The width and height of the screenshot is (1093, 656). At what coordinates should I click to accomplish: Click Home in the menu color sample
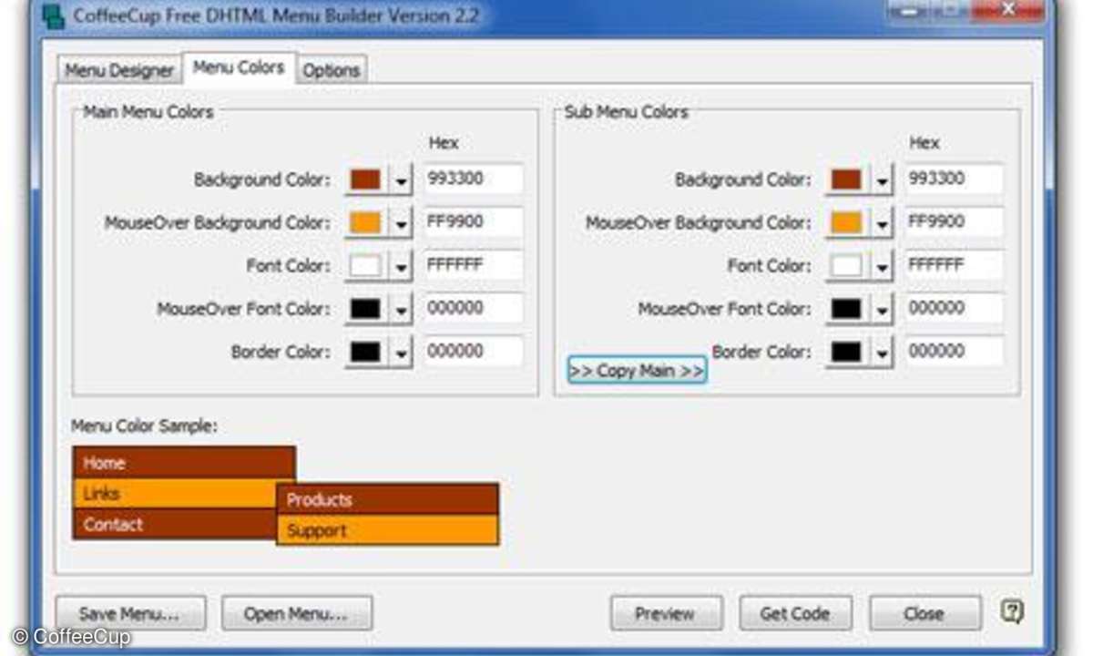(184, 463)
